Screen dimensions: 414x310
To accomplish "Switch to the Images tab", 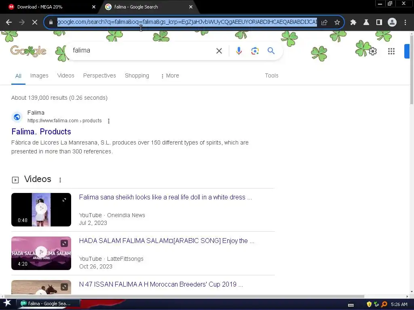I will click(39, 75).
